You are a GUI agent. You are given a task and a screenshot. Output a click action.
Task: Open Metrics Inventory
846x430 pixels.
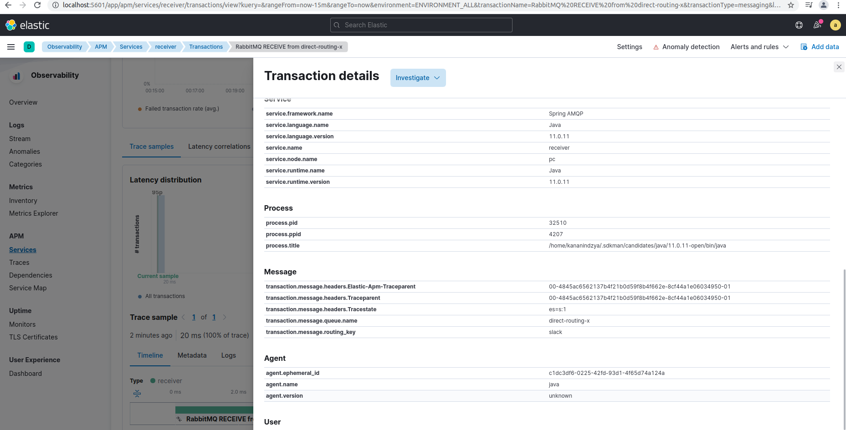tap(23, 201)
